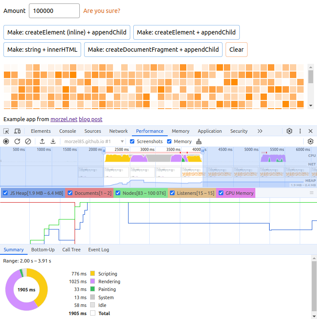317x319 pixels.
Task: Uncheck the Screenshots checkbox
Action: click(x=133, y=141)
